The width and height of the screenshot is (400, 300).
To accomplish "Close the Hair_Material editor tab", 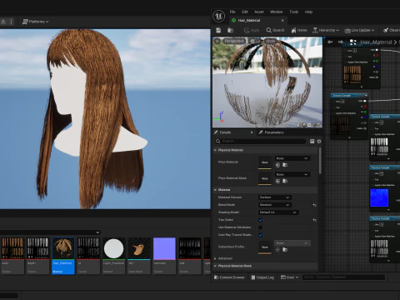I will [x=282, y=21].
